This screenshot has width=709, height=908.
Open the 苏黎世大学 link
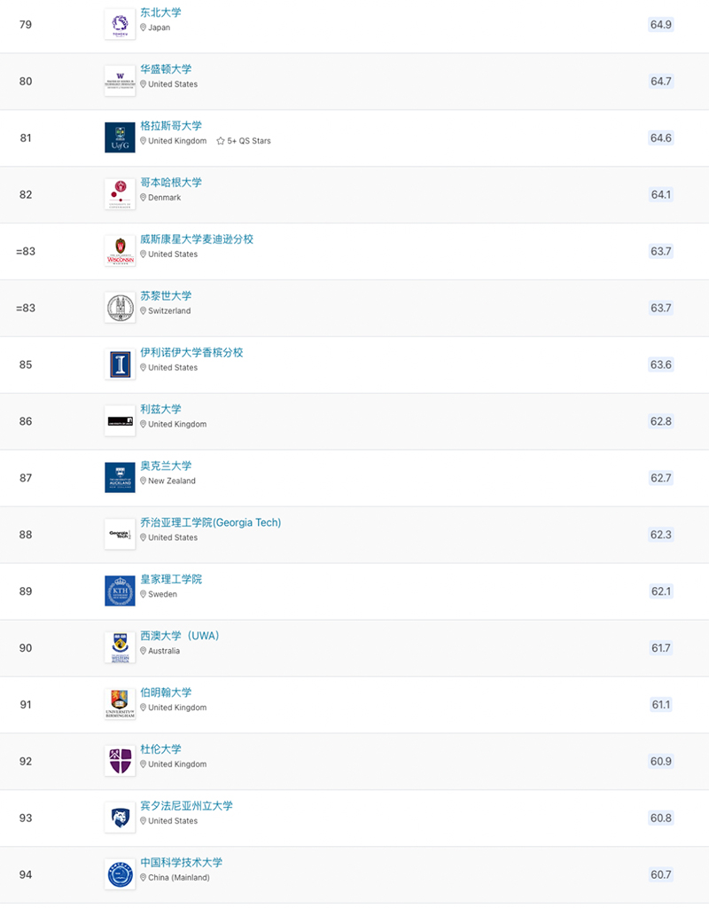click(166, 296)
